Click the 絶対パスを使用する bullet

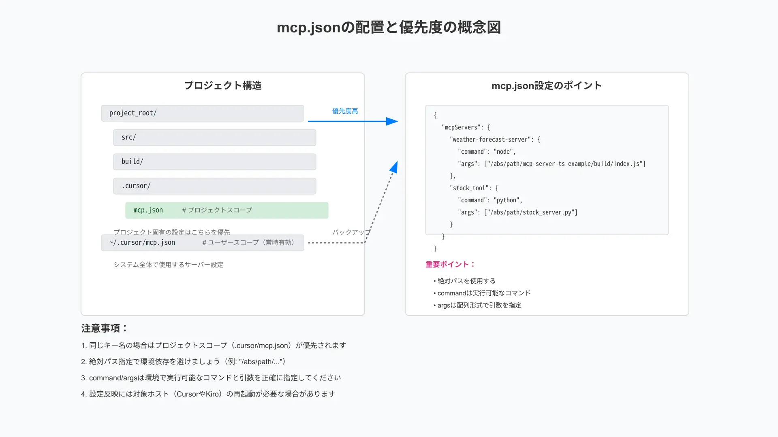pyautogui.click(x=465, y=281)
